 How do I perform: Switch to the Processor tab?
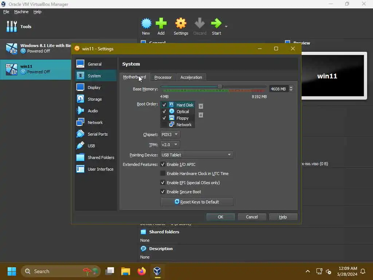pyautogui.click(x=163, y=77)
